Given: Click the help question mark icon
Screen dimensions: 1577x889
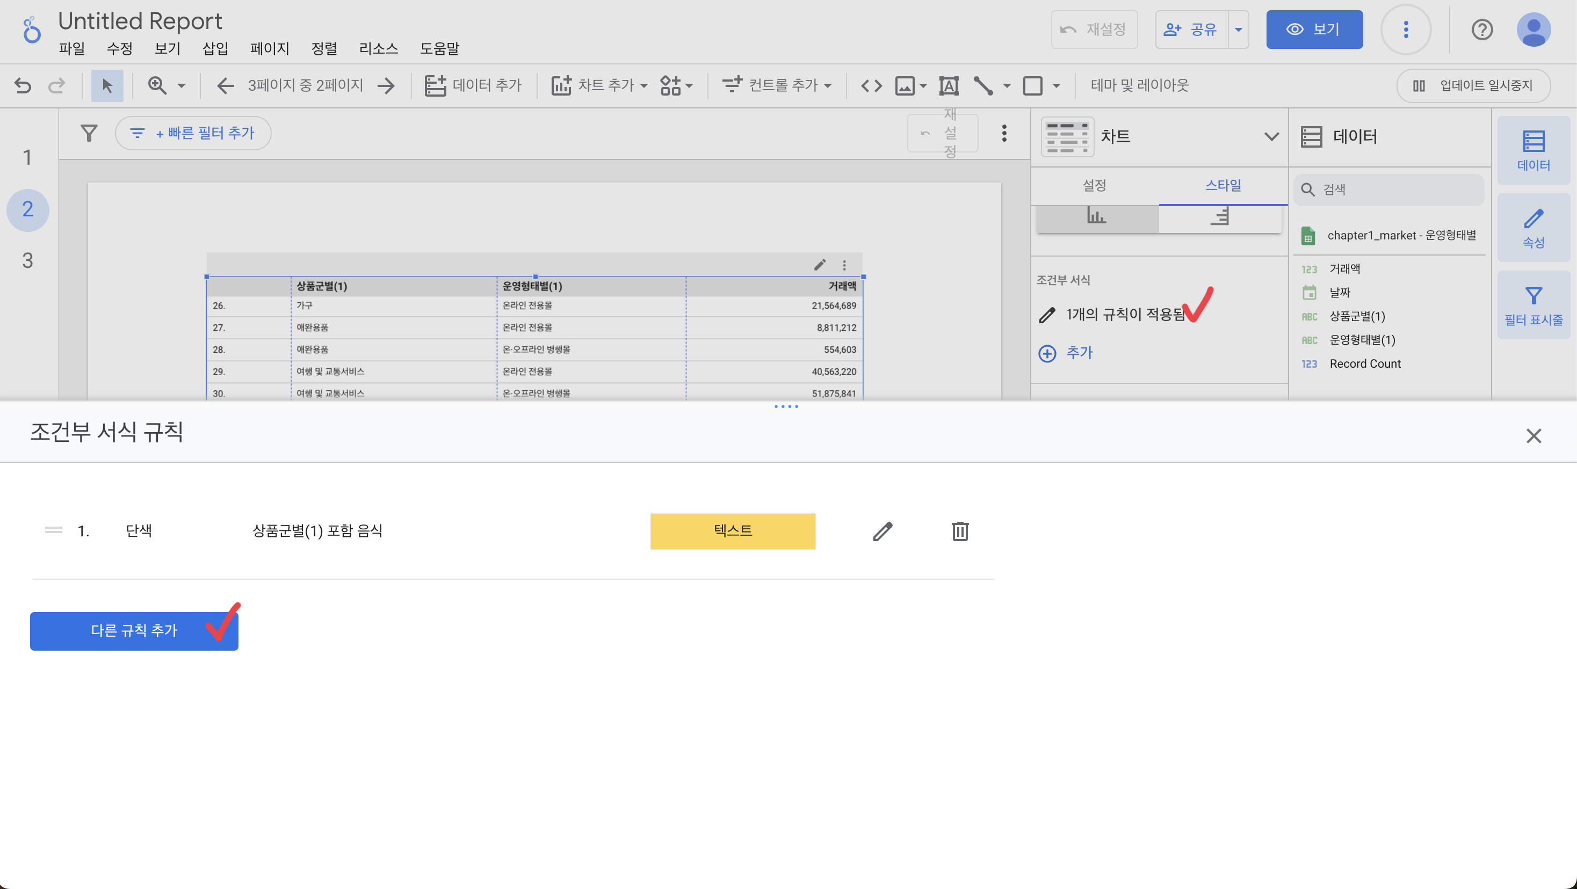Looking at the screenshot, I should (x=1481, y=30).
